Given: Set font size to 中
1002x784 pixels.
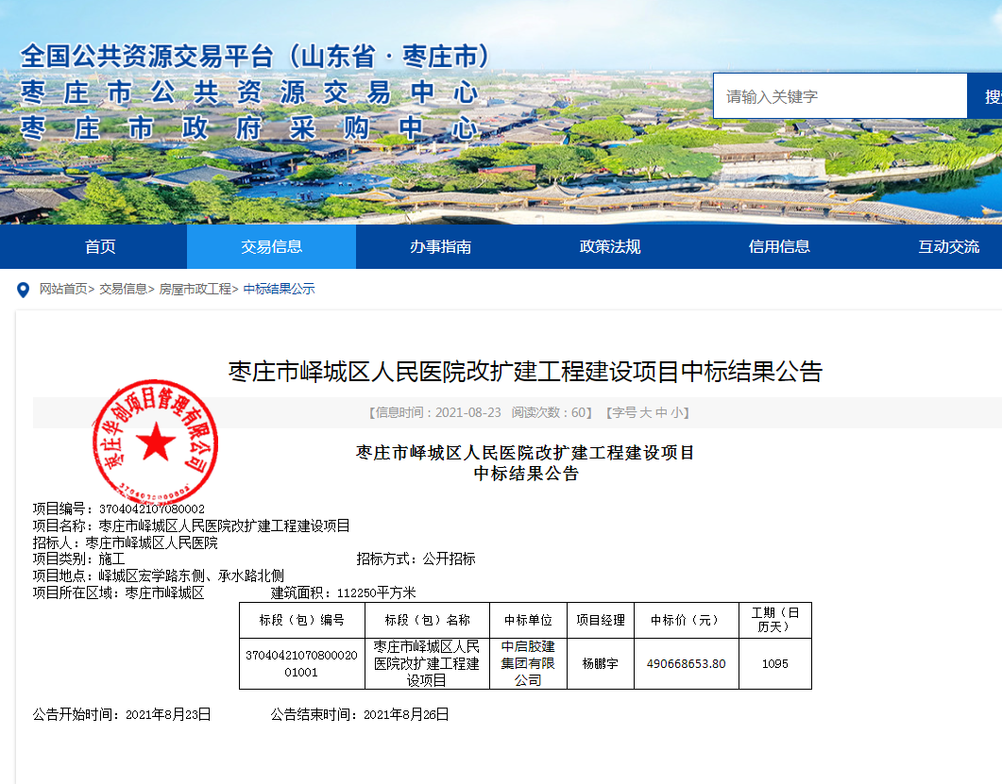Looking at the screenshot, I should [661, 412].
